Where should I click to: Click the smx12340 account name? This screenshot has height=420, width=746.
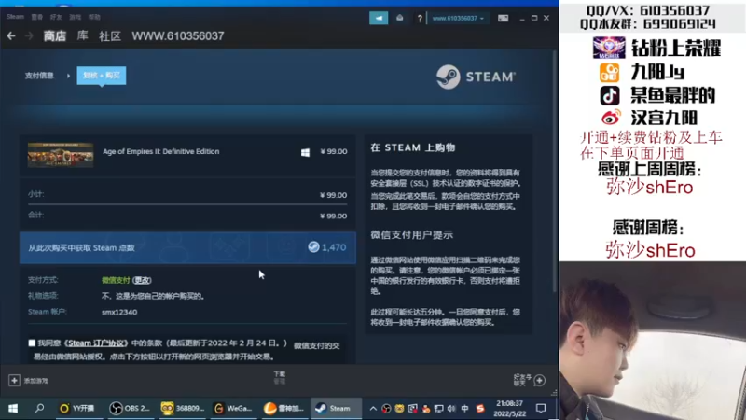pyautogui.click(x=119, y=313)
